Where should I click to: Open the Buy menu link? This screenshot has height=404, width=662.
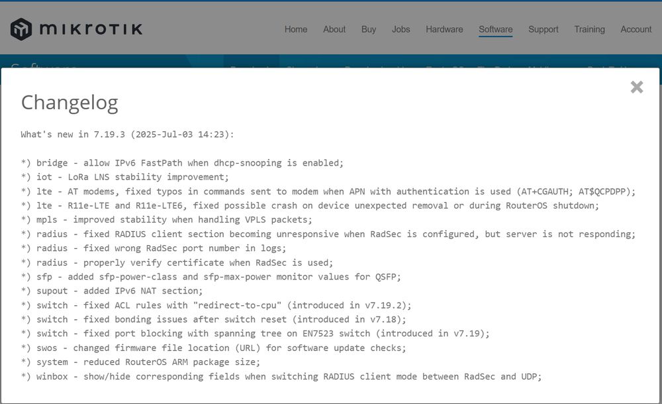tap(369, 29)
